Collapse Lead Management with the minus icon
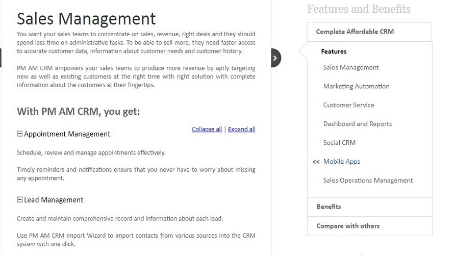Image resolution: width=454 pixels, height=255 pixels. [20, 200]
